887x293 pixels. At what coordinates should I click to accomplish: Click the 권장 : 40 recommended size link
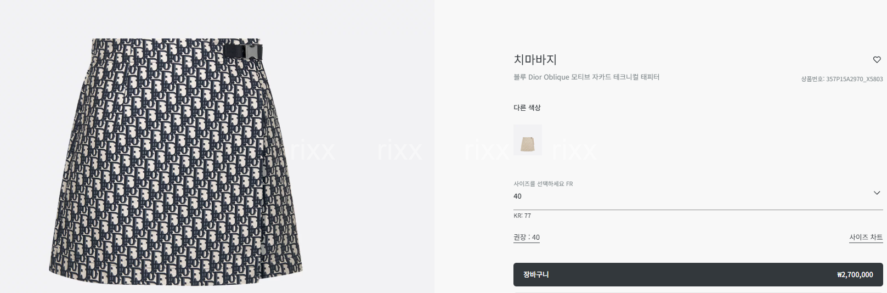point(527,238)
